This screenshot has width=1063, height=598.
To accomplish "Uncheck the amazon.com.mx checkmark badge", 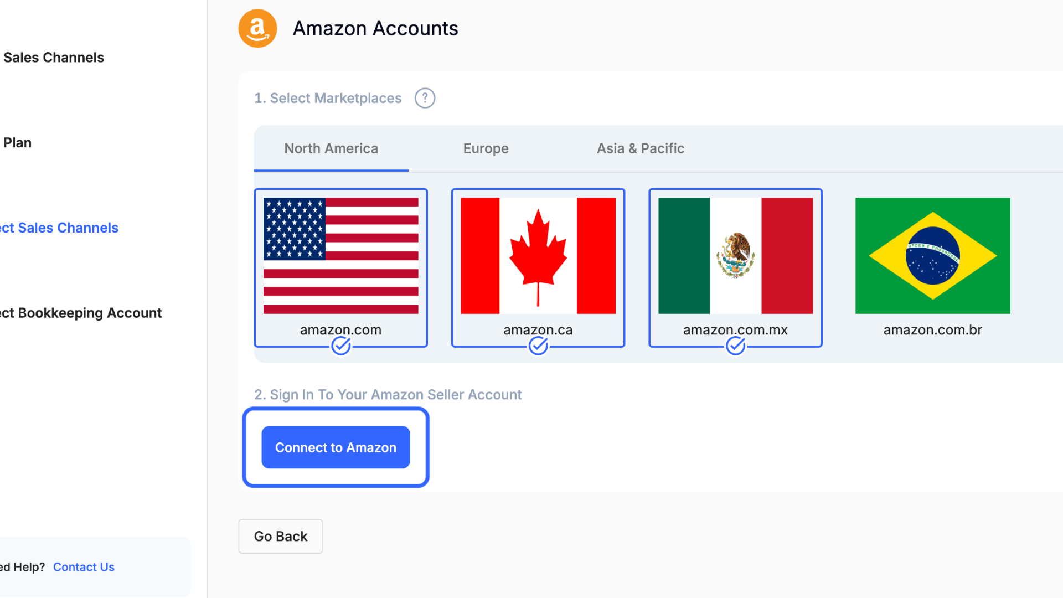I will coord(735,346).
